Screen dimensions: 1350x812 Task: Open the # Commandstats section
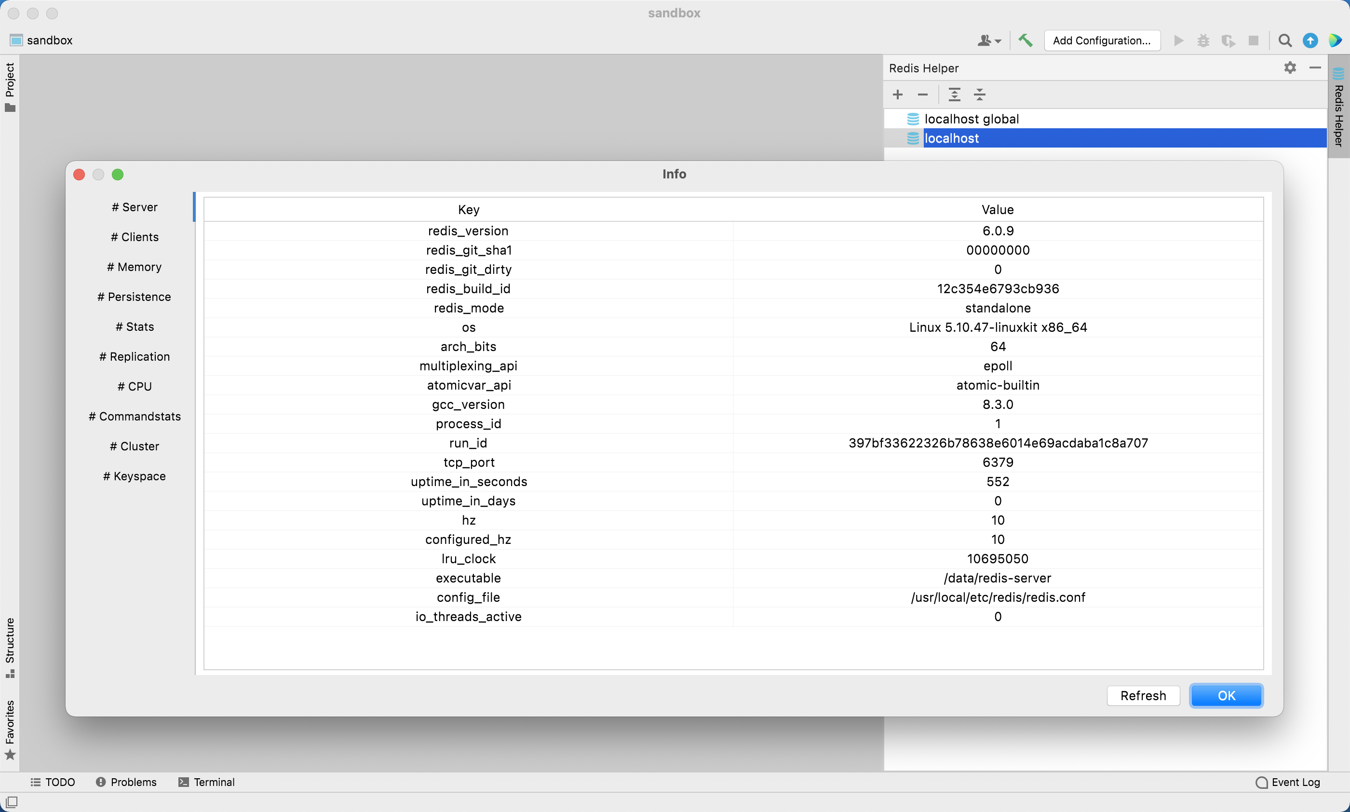(134, 417)
